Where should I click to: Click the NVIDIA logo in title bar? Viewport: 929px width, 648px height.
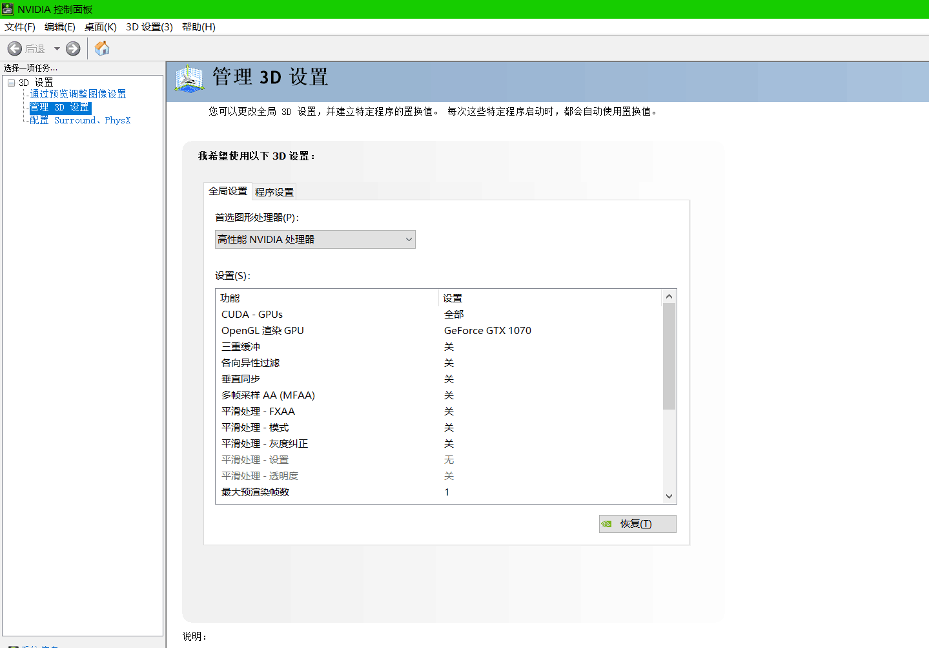pos(8,9)
